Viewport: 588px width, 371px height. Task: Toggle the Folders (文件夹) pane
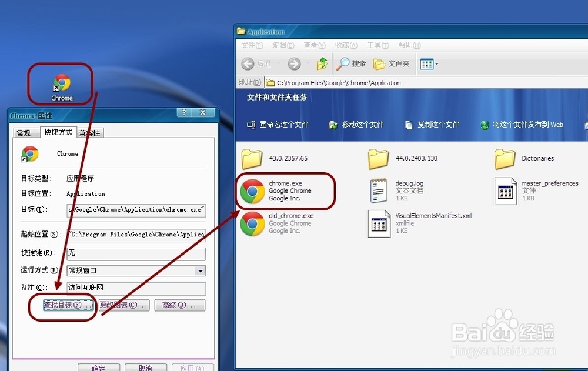391,63
